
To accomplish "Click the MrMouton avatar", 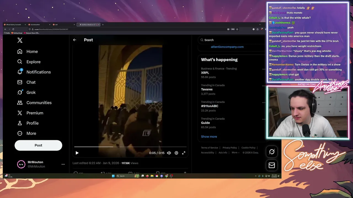I will coord(21,164).
